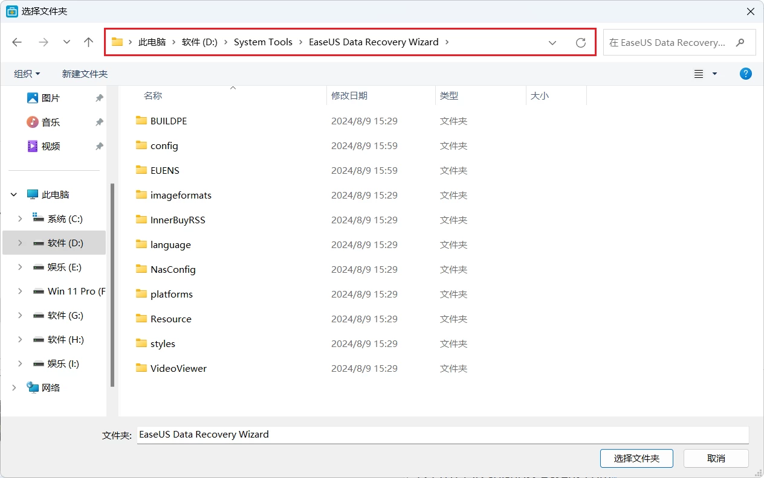The image size is (764, 478).
Task: Expand the 娱乐 (E:) drive
Action: coord(20,267)
